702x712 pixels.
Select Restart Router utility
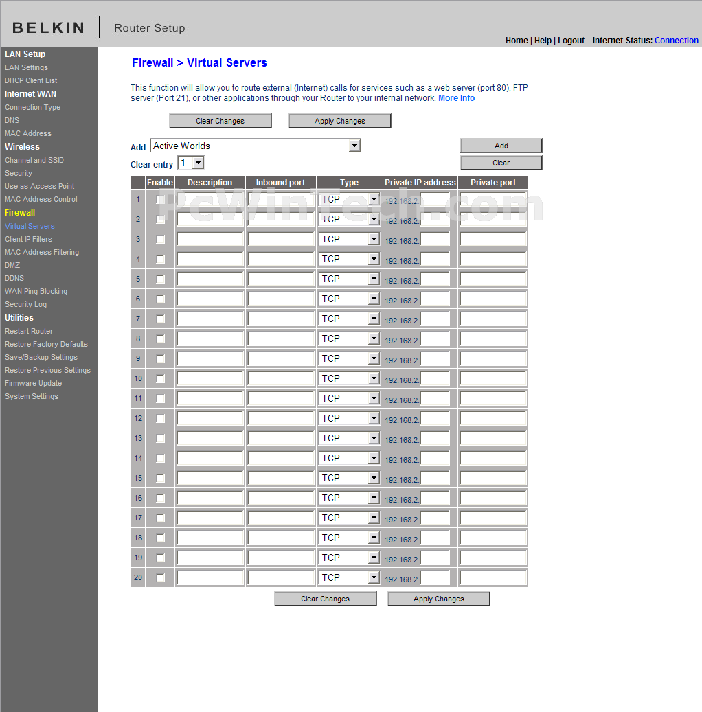[29, 332]
